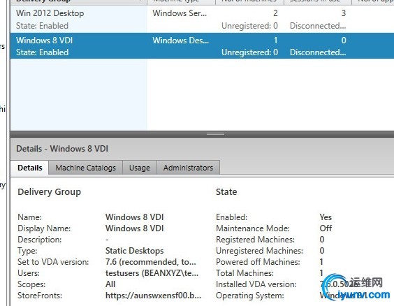Open the Administrators tab
This screenshot has height=306, width=394.
point(188,168)
